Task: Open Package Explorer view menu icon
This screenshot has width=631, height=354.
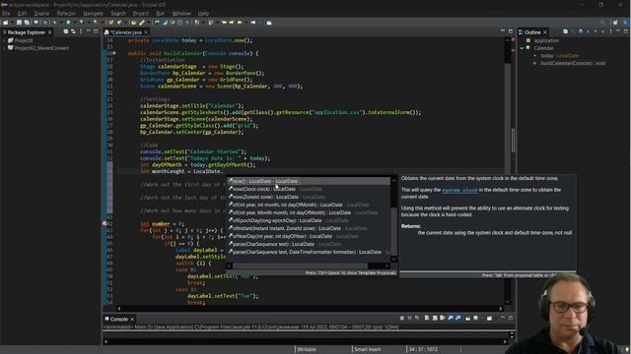Action: pos(81,31)
